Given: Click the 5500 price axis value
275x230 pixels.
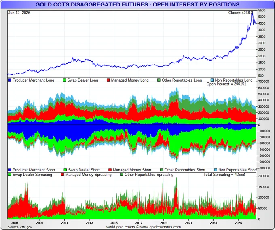Looking at the screenshot, I should click(262, 11).
